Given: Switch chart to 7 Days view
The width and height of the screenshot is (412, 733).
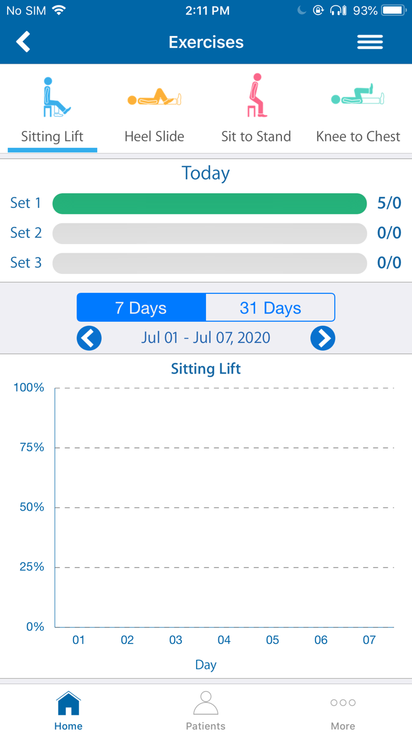Looking at the screenshot, I should [x=141, y=308].
